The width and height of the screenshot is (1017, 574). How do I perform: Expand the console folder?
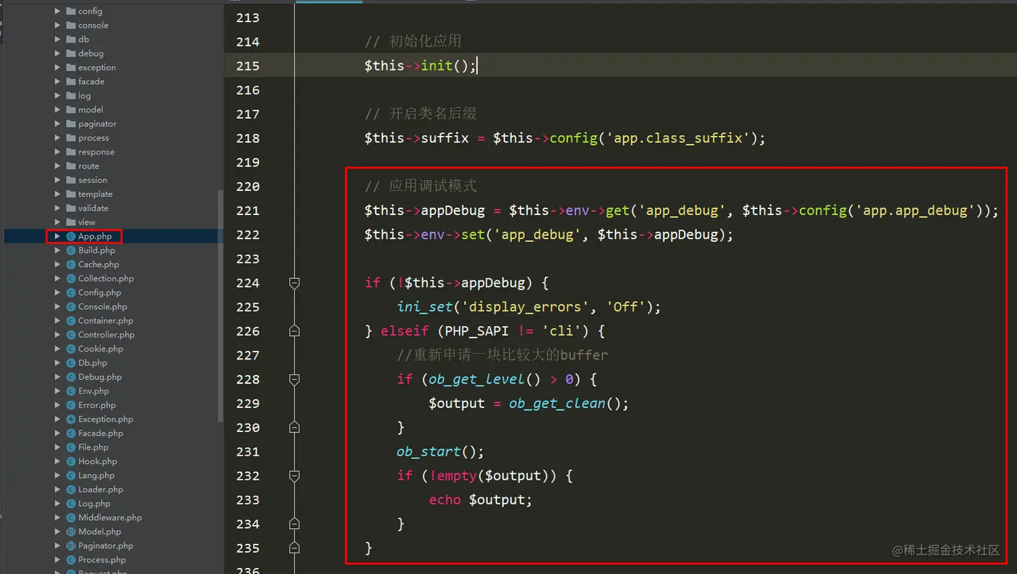point(57,26)
